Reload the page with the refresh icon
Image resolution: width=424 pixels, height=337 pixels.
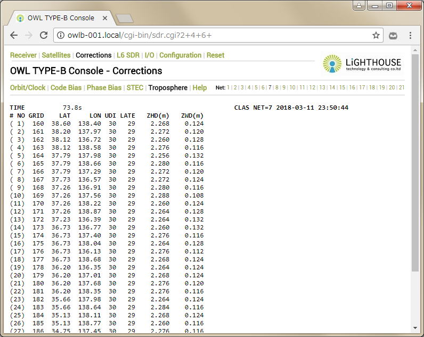pos(44,36)
